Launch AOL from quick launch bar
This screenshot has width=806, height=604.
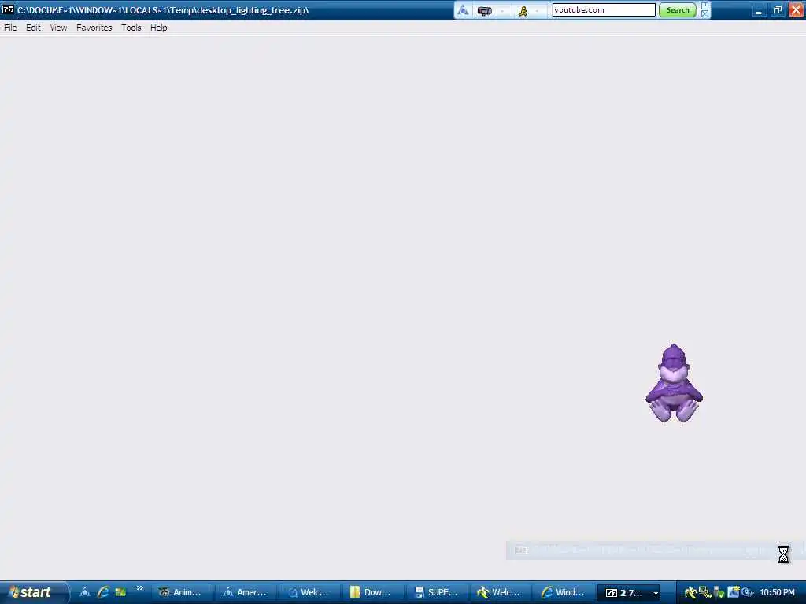pyautogui.click(x=85, y=592)
